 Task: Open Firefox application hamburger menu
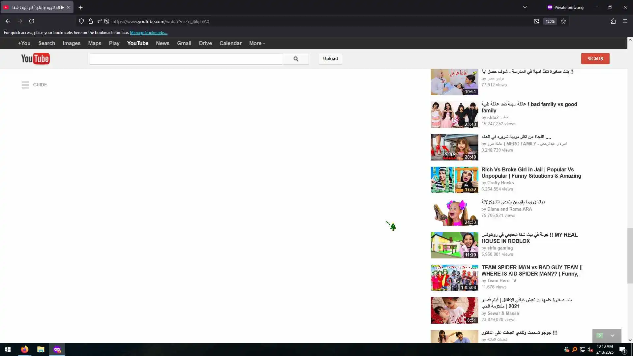coord(625,21)
